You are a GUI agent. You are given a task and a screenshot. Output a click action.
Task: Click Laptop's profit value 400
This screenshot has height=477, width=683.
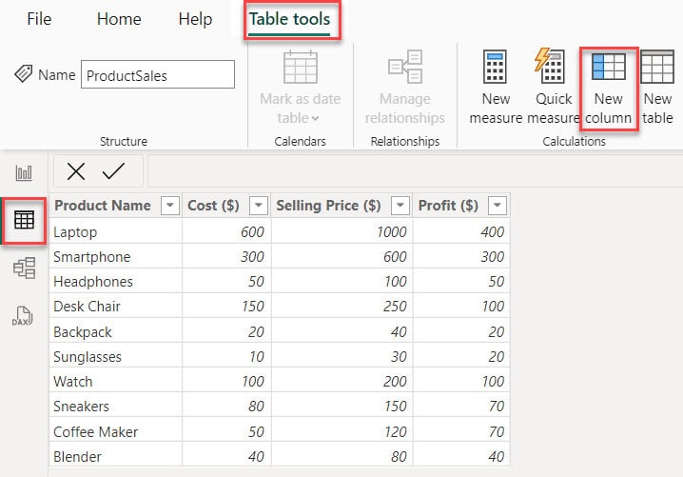coord(461,232)
